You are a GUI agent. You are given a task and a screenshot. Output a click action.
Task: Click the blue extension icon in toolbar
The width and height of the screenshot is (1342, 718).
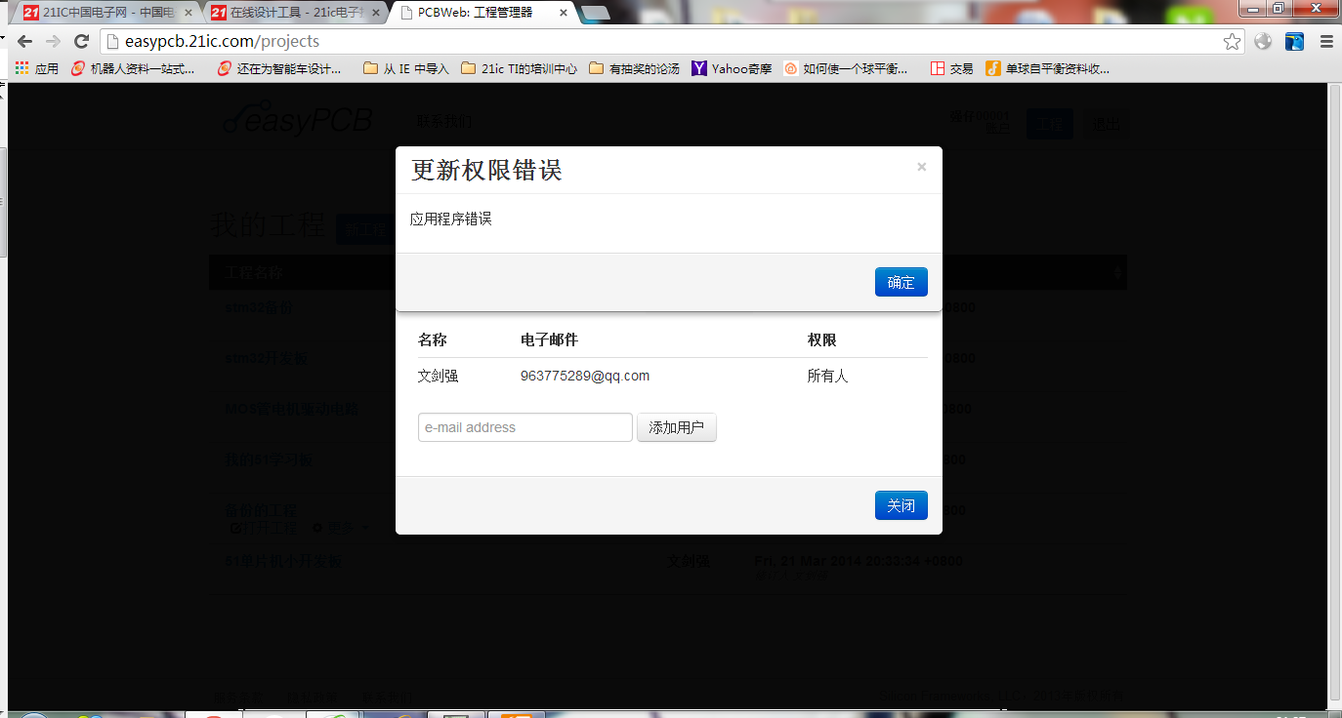(x=1294, y=42)
